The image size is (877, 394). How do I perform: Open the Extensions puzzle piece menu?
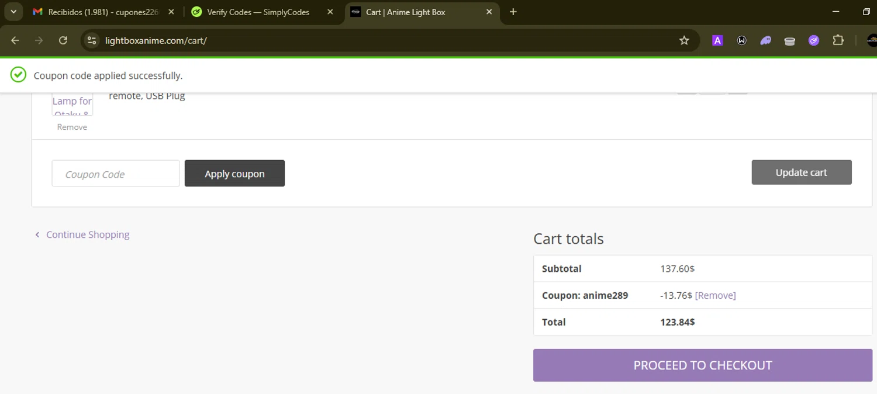click(838, 40)
